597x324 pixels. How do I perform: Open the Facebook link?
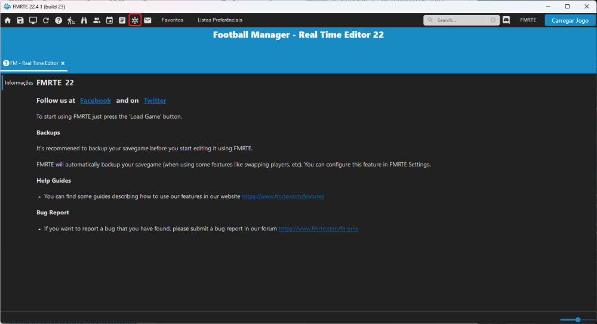pos(96,100)
